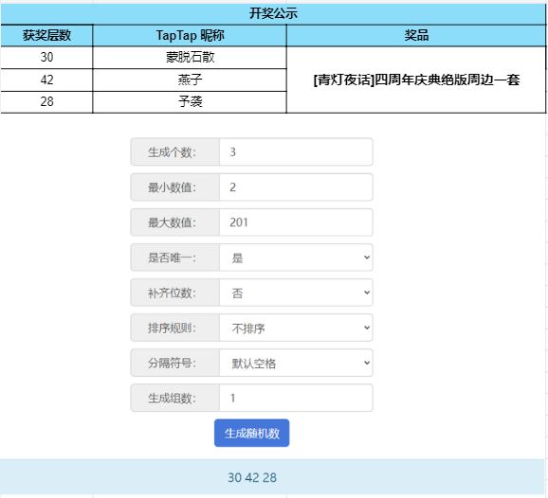Click the 最小数值 input field
The width and height of the screenshot is (548, 498).
coord(296,187)
